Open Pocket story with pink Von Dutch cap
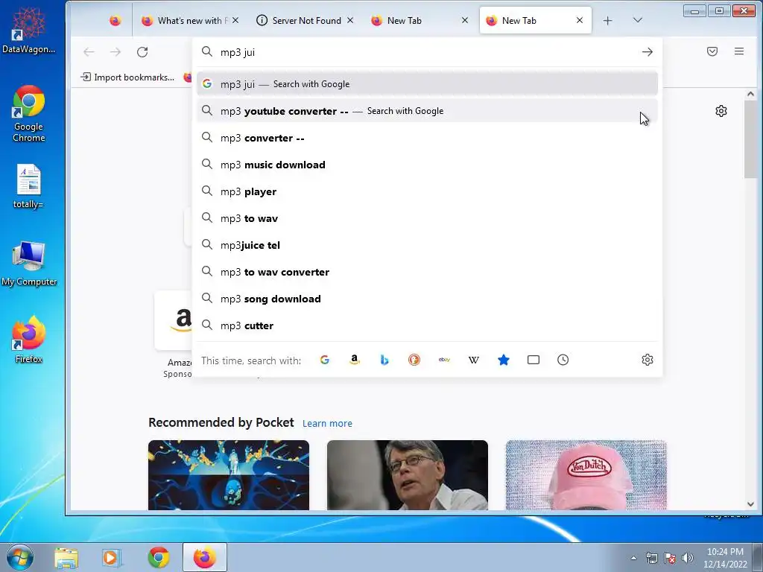 pyautogui.click(x=586, y=475)
